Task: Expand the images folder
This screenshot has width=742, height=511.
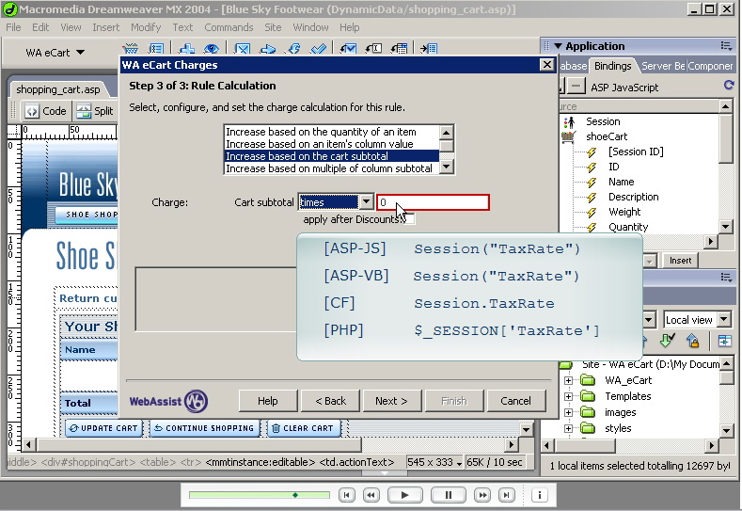Action: [x=568, y=413]
